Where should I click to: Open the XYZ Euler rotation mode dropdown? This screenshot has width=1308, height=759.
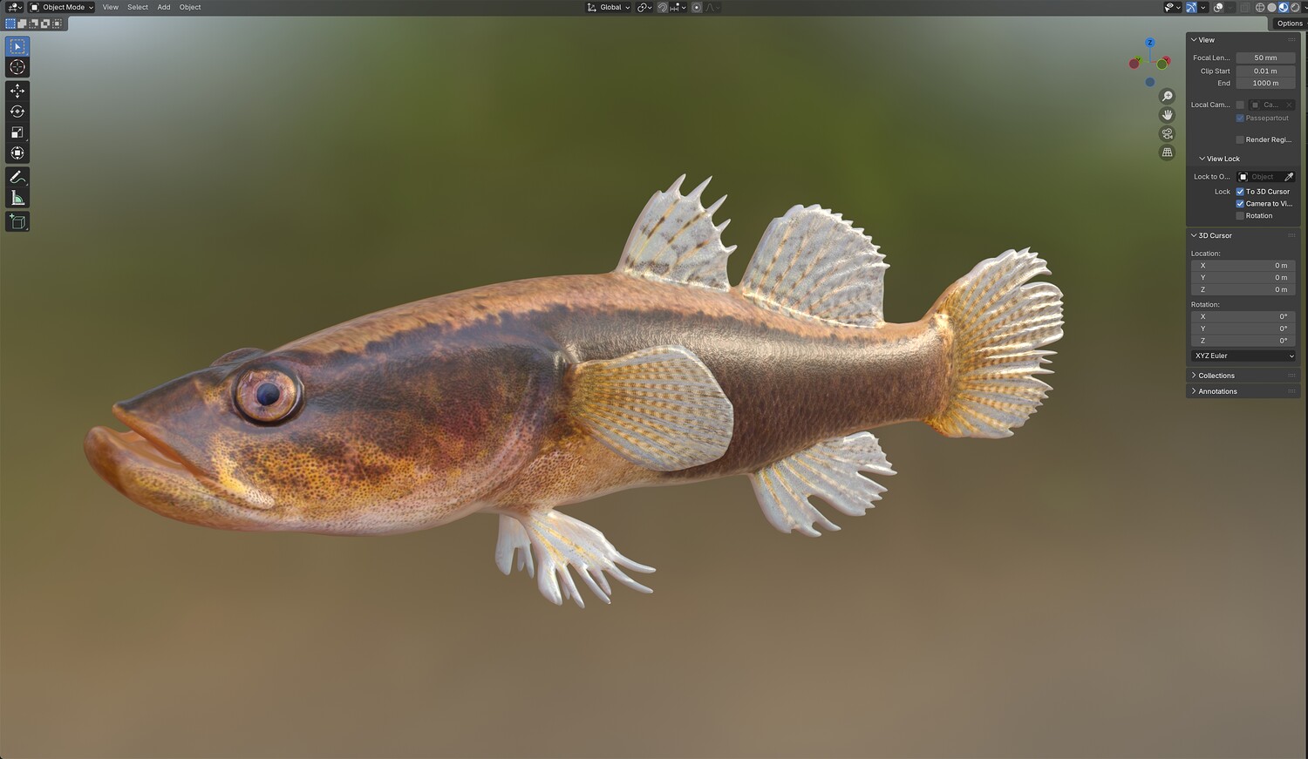coord(1243,356)
